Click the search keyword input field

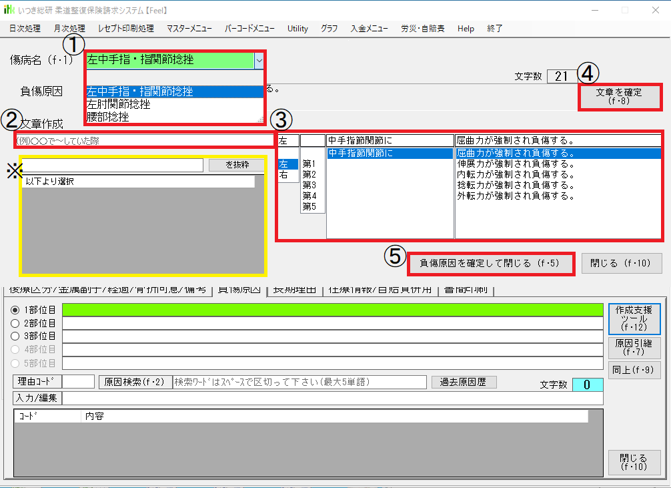(x=299, y=383)
